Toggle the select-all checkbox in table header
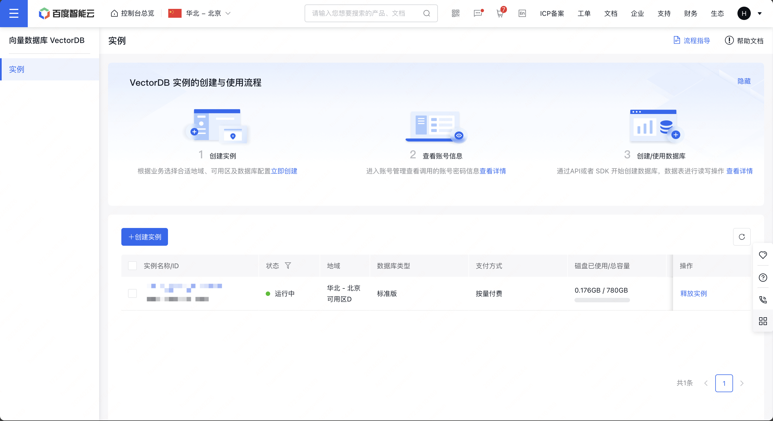This screenshot has height=421, width=773. click(132, 266)
